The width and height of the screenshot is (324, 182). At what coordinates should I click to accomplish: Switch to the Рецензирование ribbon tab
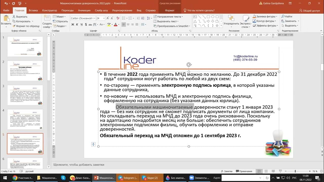click(x=122, y=10)
